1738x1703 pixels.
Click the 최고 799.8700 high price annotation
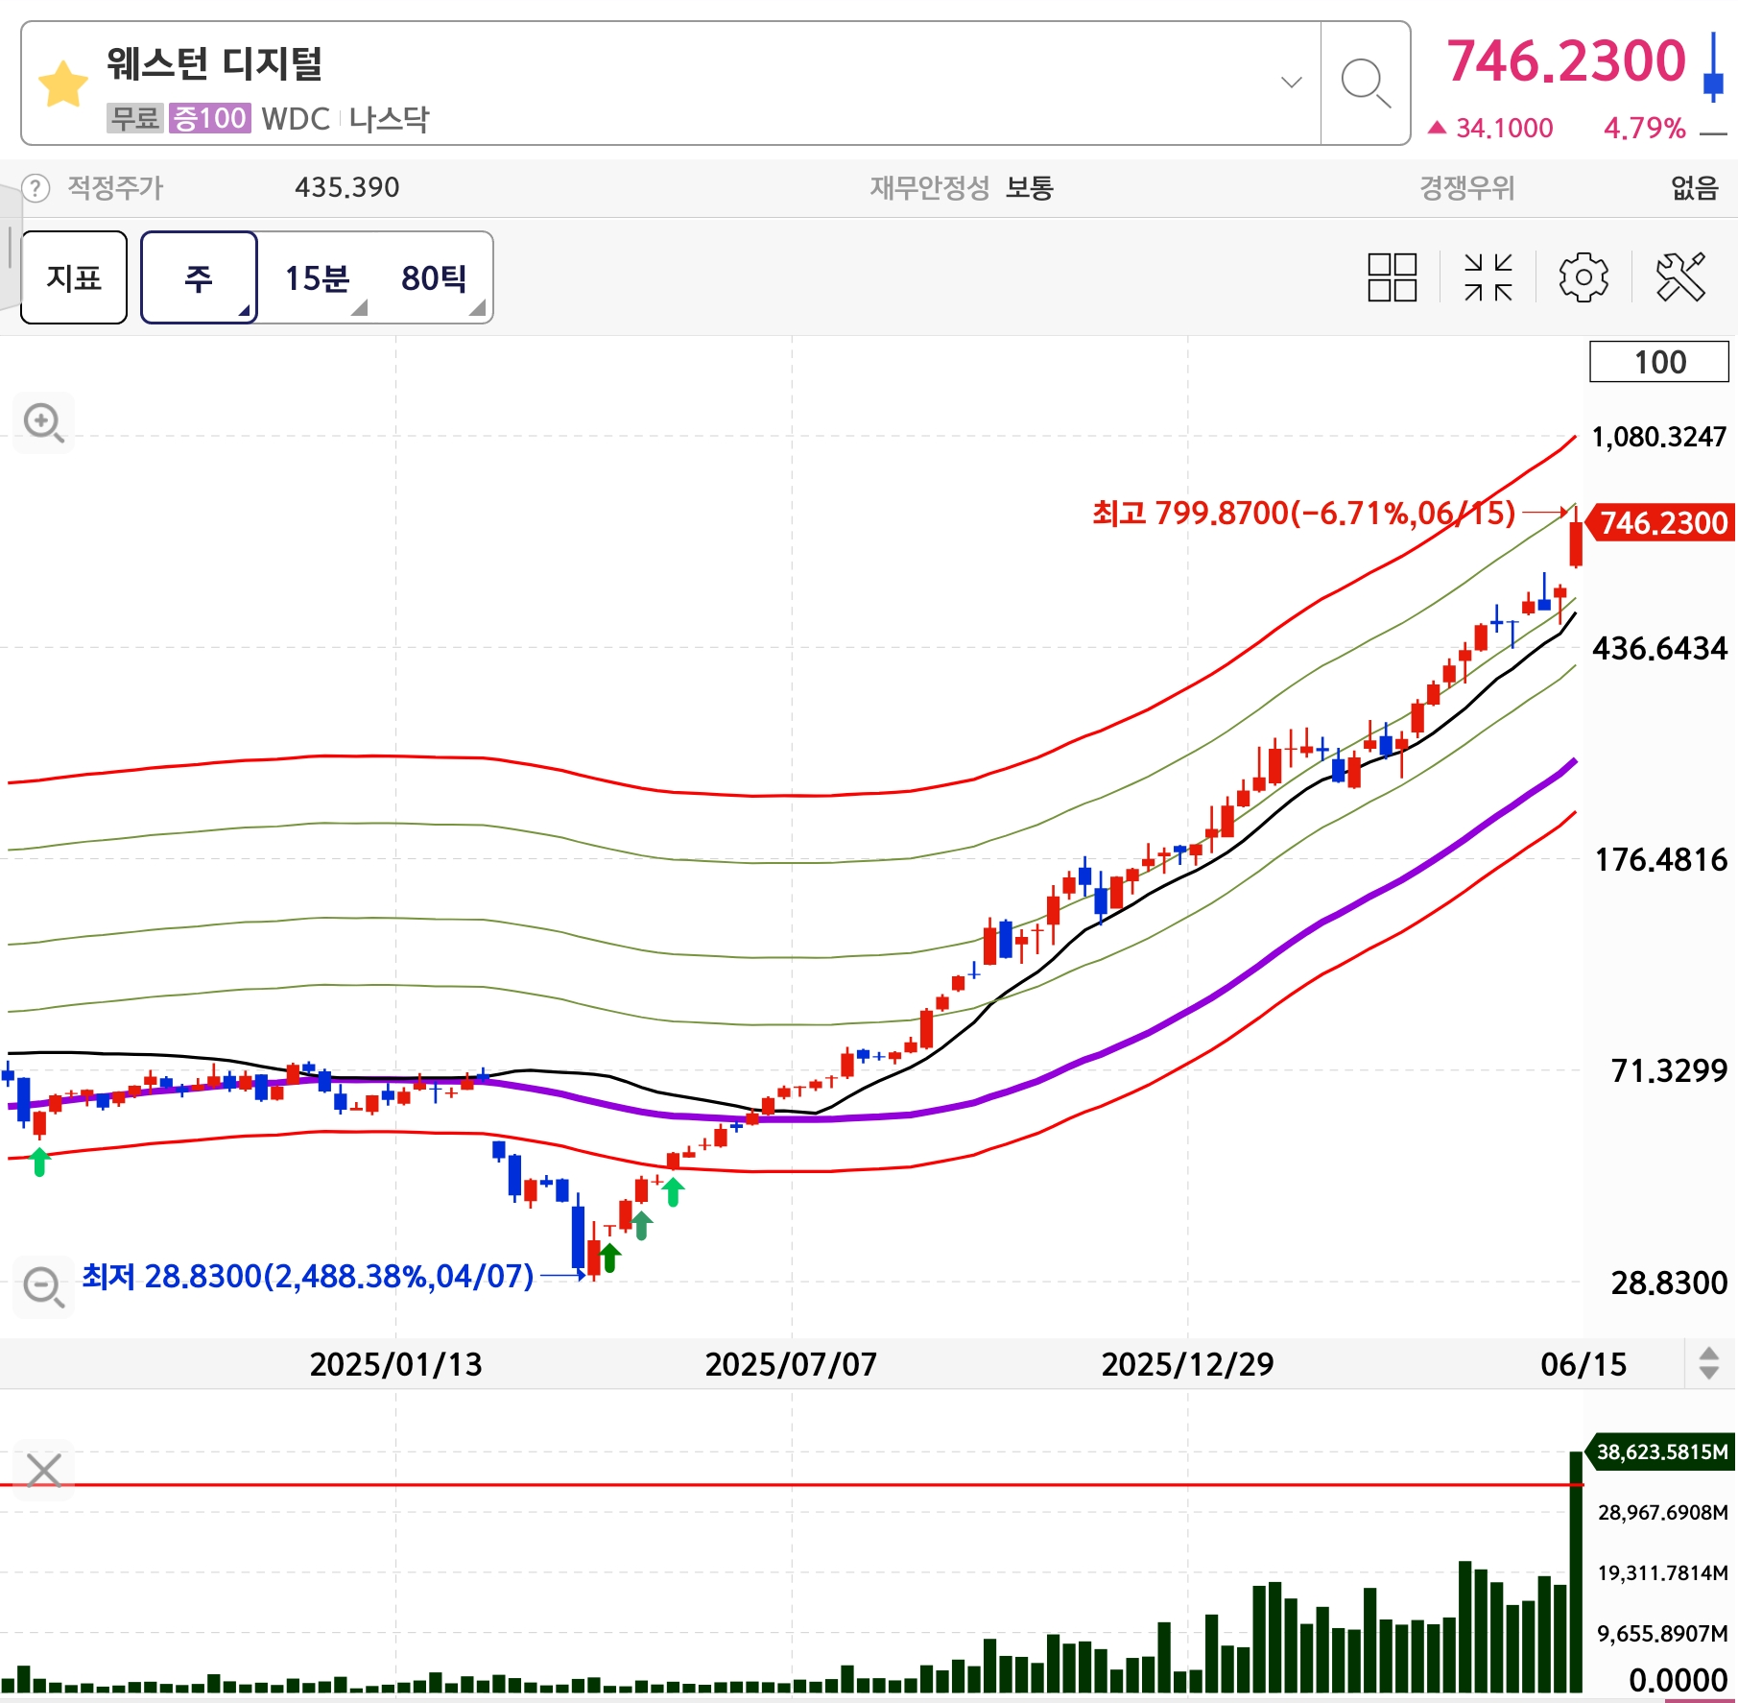pos(1304,514)
